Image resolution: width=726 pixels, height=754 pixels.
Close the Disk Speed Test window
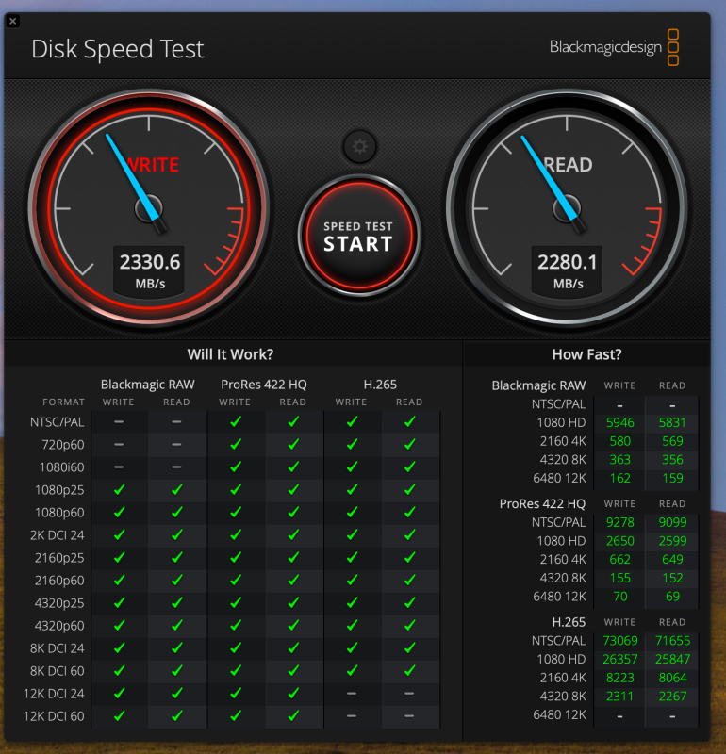click(x=13, y=21)
